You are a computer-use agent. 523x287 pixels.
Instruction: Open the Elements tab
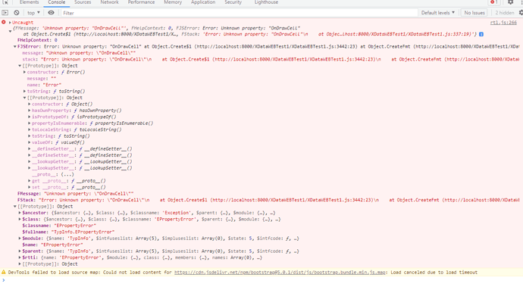click(x=29, y=2)
